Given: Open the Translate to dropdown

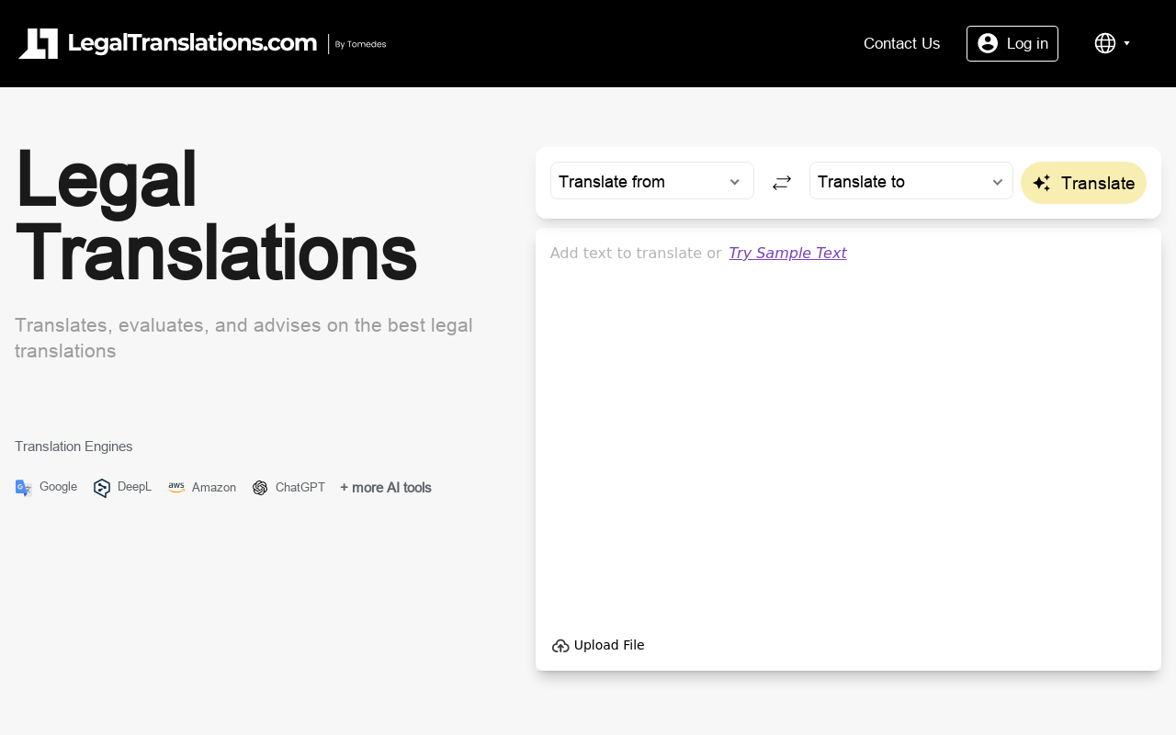Looking at the screenshot, I should point(911,181).
